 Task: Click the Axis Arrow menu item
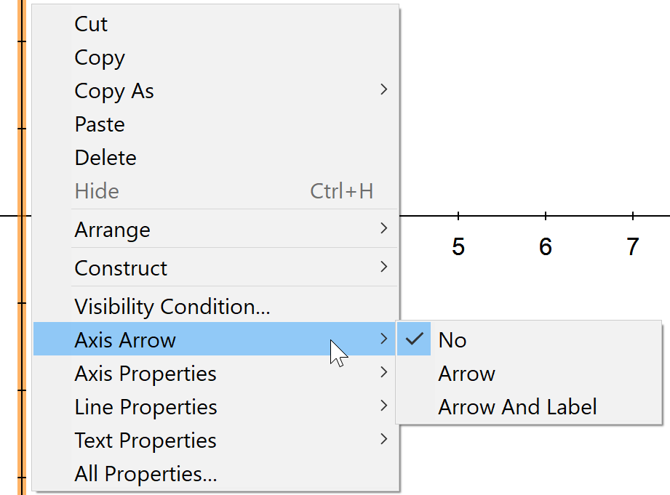pyautogui.click(x=125, y=340)
